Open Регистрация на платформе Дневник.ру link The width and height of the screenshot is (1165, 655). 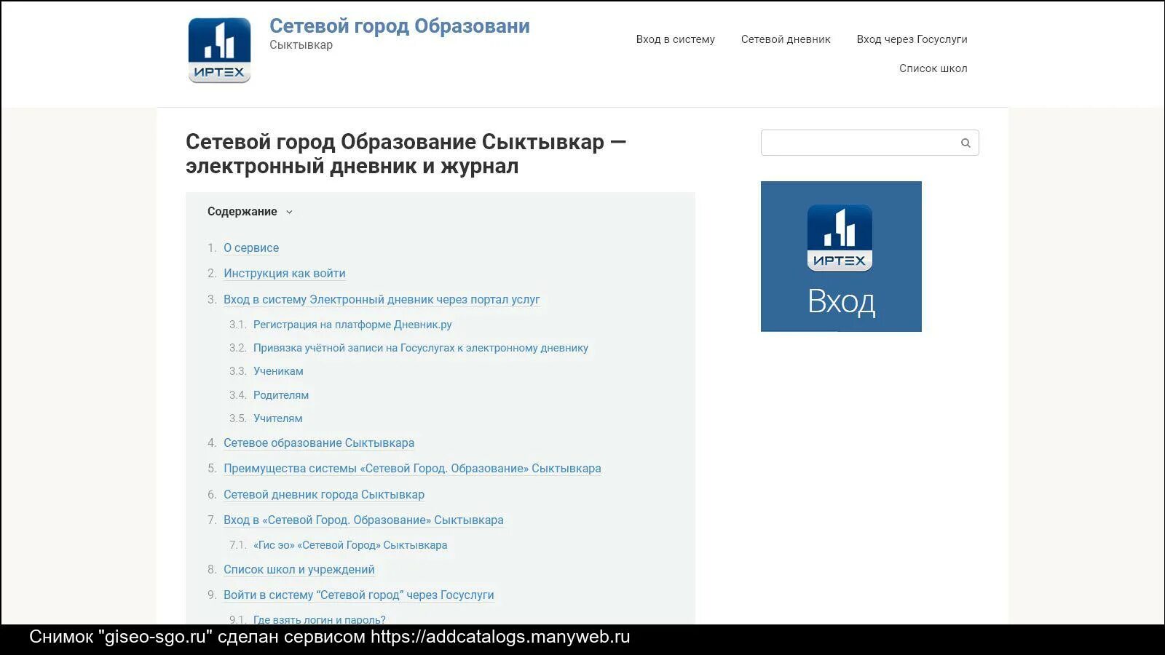[352, 325]
